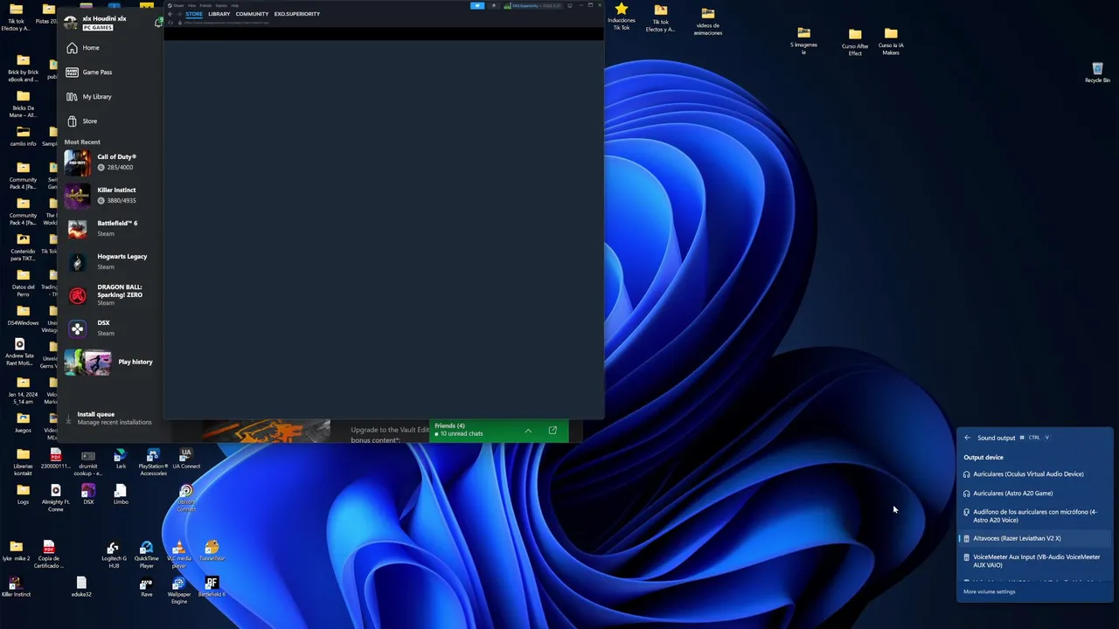This screenshot has width=1119, height=629.
Task: Select VLC media player desktop shortcut
Action: 178,555
